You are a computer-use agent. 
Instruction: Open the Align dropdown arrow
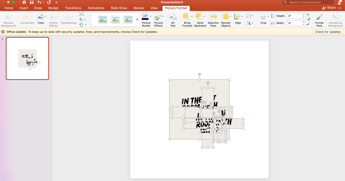click(x=242, y=16)
